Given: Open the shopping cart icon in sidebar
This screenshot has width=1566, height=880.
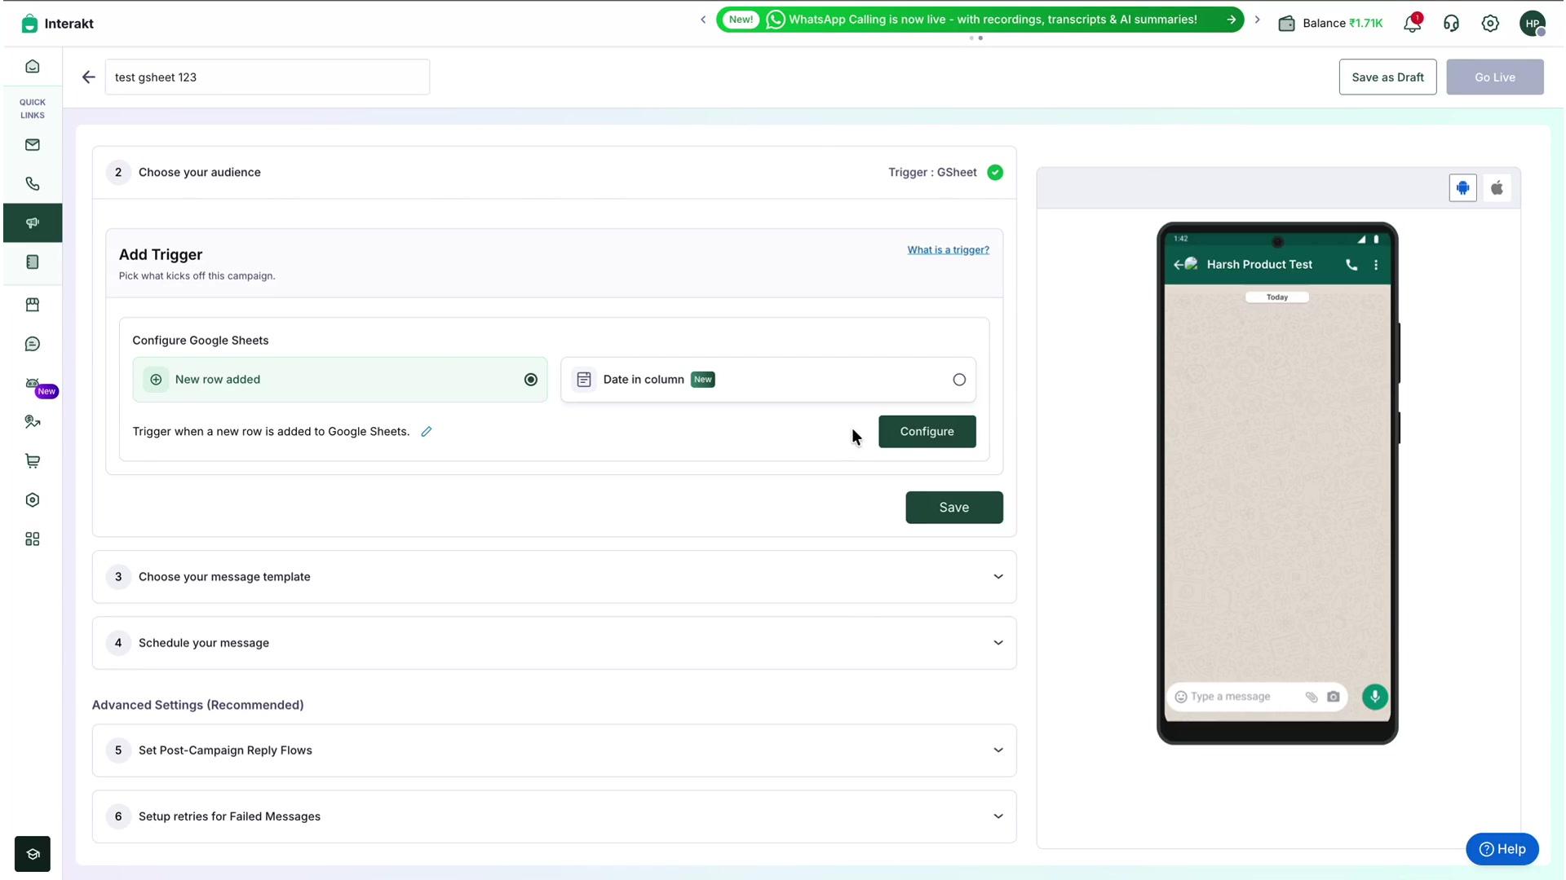Looking at the screenshot, I should tap(33, 461).
